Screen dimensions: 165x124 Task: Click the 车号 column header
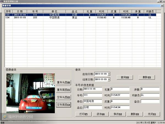coord(35,11)
